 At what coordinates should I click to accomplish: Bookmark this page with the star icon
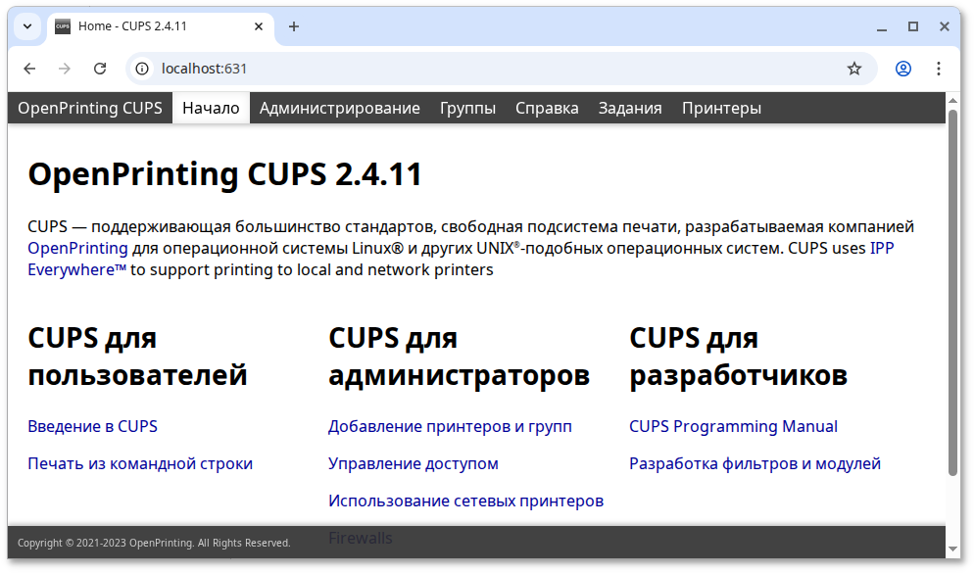pos(853,69)
